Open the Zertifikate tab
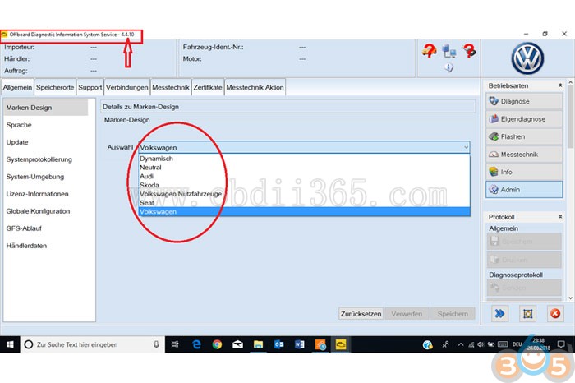Viewport: 575px width, 383px height. pos(208,87)
